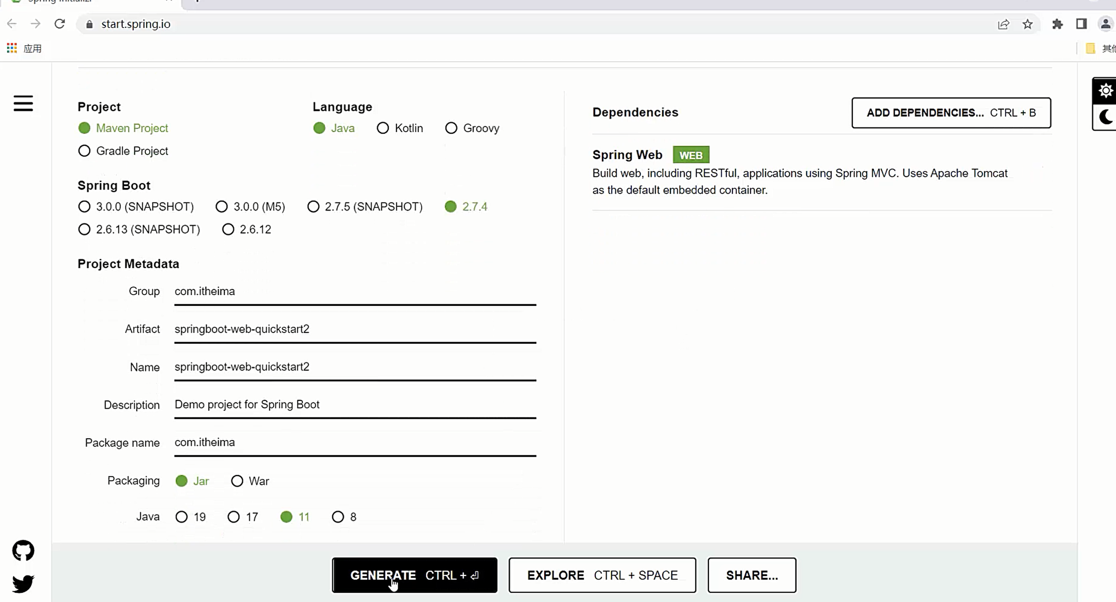This screenshot has height=602, width=1116.
Task: Go back in browser history
Action: pyautogui.click(x=12, y=24)
